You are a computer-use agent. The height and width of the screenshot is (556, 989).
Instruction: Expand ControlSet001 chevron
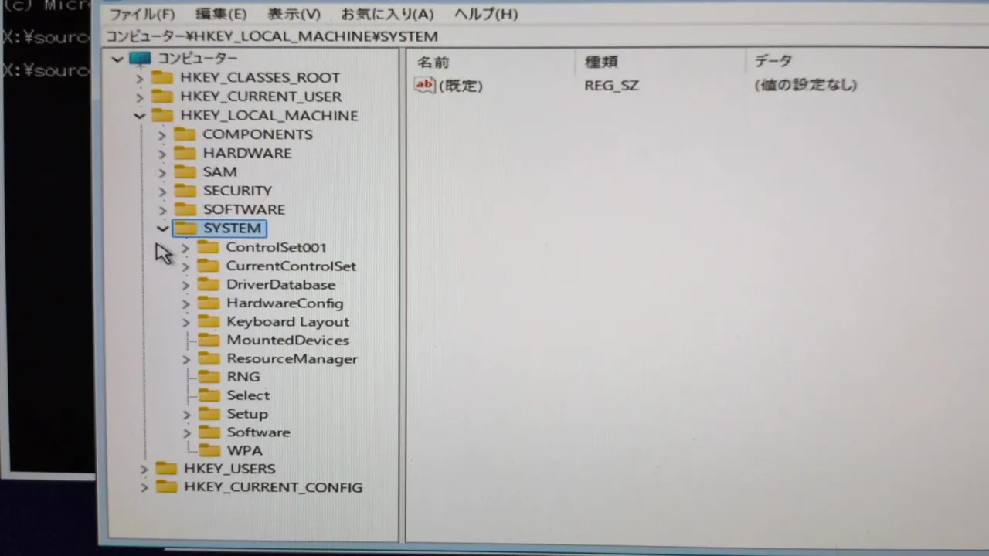pos(185,248)
